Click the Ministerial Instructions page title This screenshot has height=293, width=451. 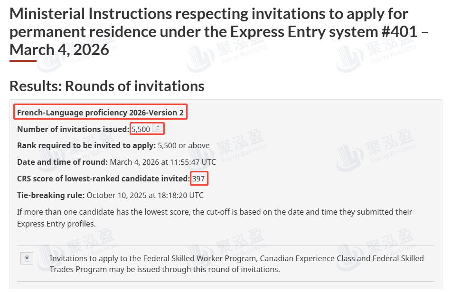click(x=209, y=31)
